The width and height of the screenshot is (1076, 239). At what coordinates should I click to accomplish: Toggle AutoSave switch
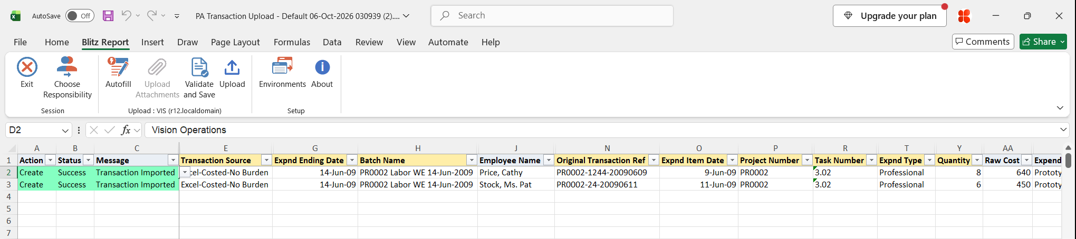80,16
